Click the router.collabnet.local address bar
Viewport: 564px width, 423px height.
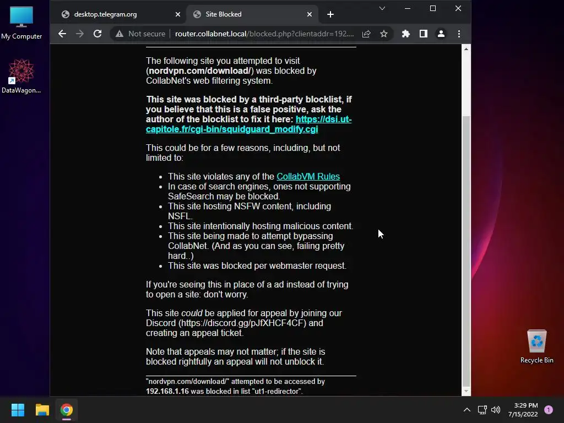click(x=264, y=34)
